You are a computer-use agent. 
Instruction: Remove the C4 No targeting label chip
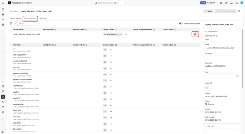pyautogui.click(x=121, y=34)
